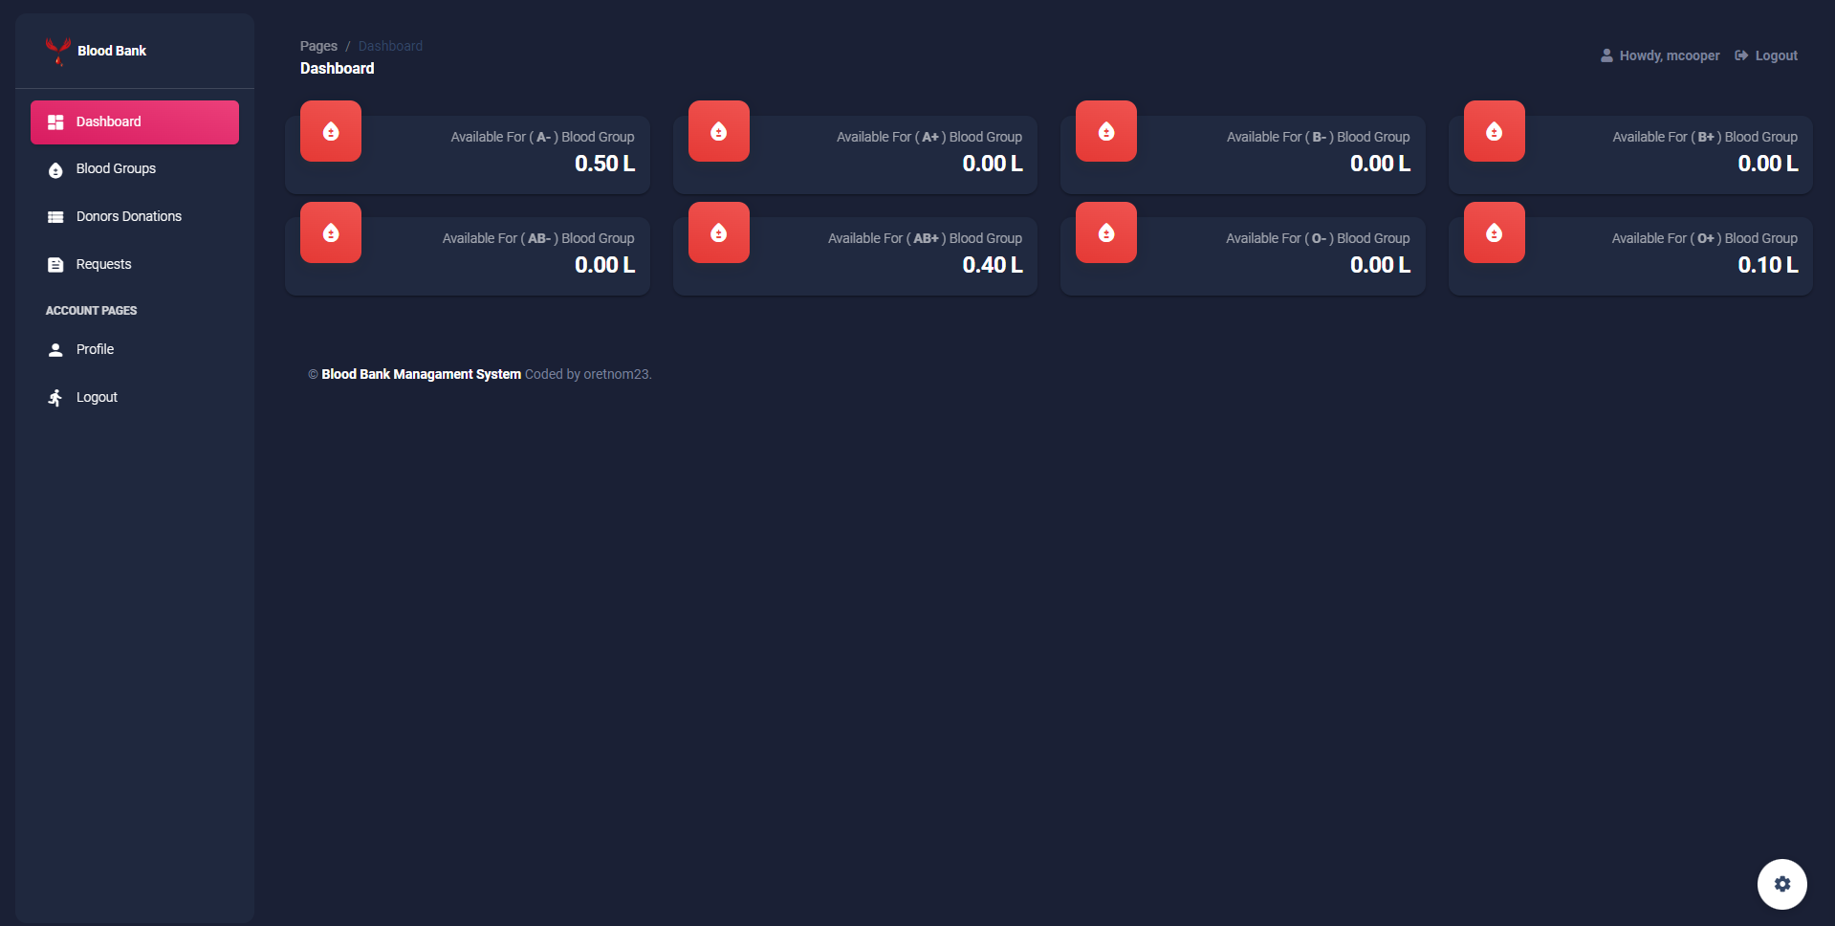Select the Dashboard icon in the sidebar
This screenshot has width=1835, height=926.
pyautogui.click(x=55, y=121)
